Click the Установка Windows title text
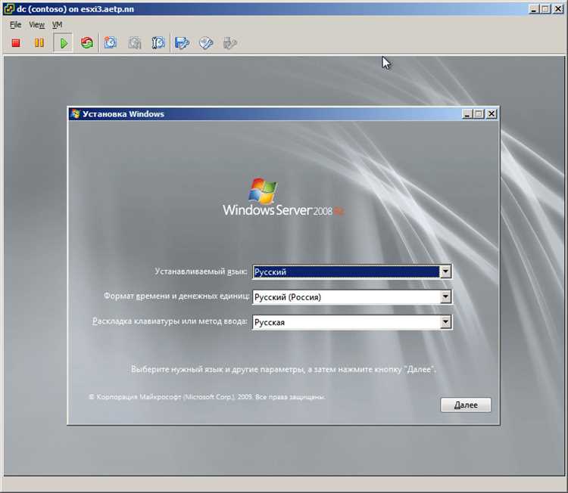Screen dimensions: 568x493 click(123, 114)
